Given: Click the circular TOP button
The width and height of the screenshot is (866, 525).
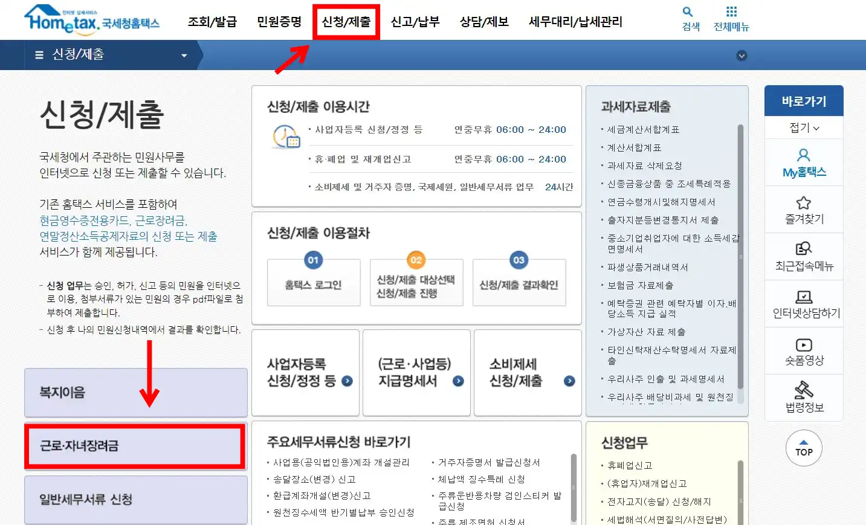Looking at the screenshot, I should click(x=804, y=448).
